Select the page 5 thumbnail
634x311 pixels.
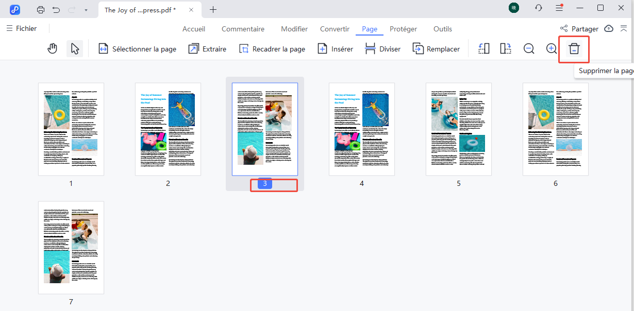coord(458,129)
